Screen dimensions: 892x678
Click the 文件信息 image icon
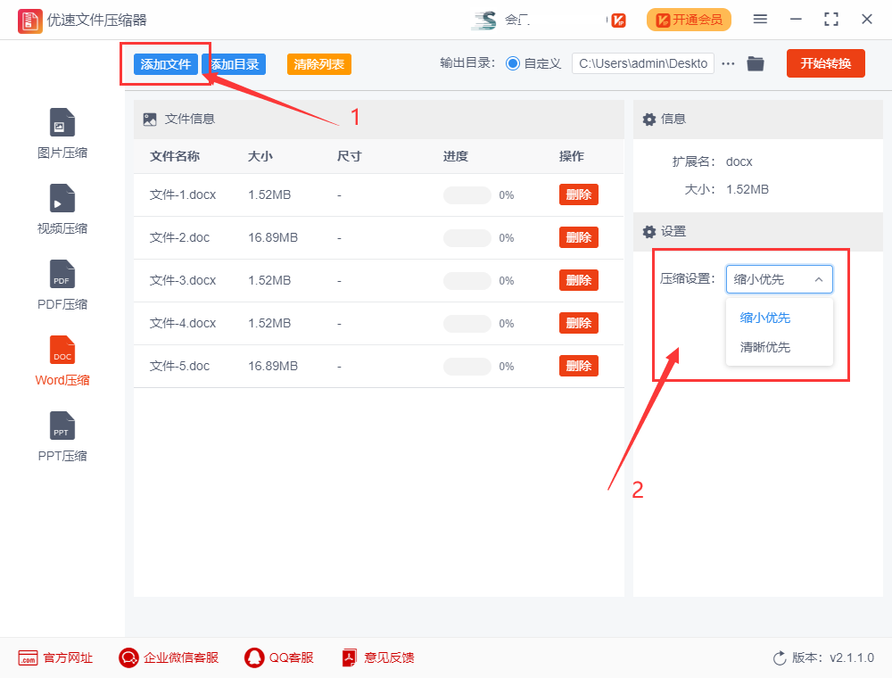coord(150,119)
